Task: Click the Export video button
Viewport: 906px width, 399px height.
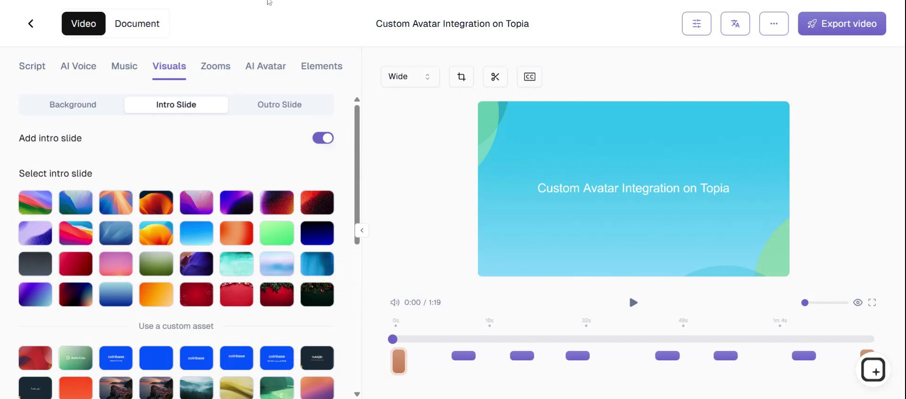Action: [x=842, y=24]
